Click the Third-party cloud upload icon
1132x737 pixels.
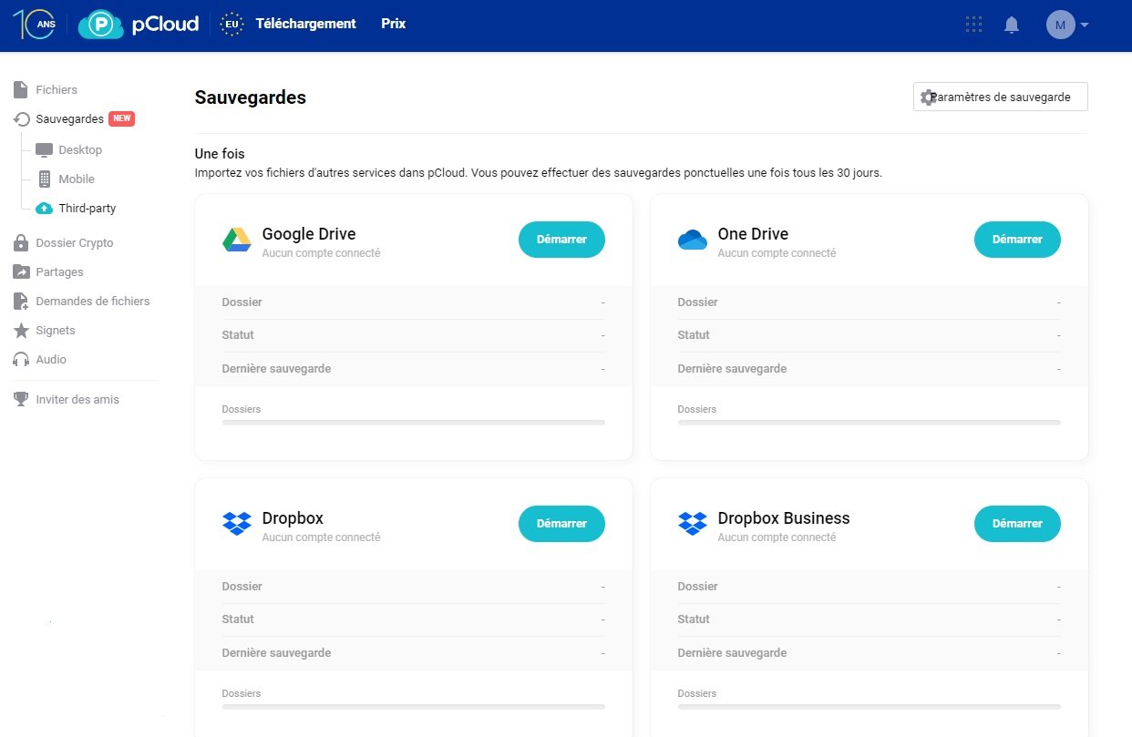click(x=44, y=209)
